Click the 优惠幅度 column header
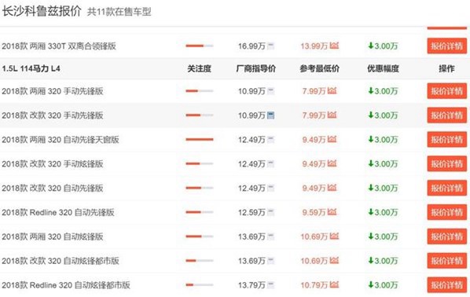Screen dimensions: 470x297 click(383, 68)
